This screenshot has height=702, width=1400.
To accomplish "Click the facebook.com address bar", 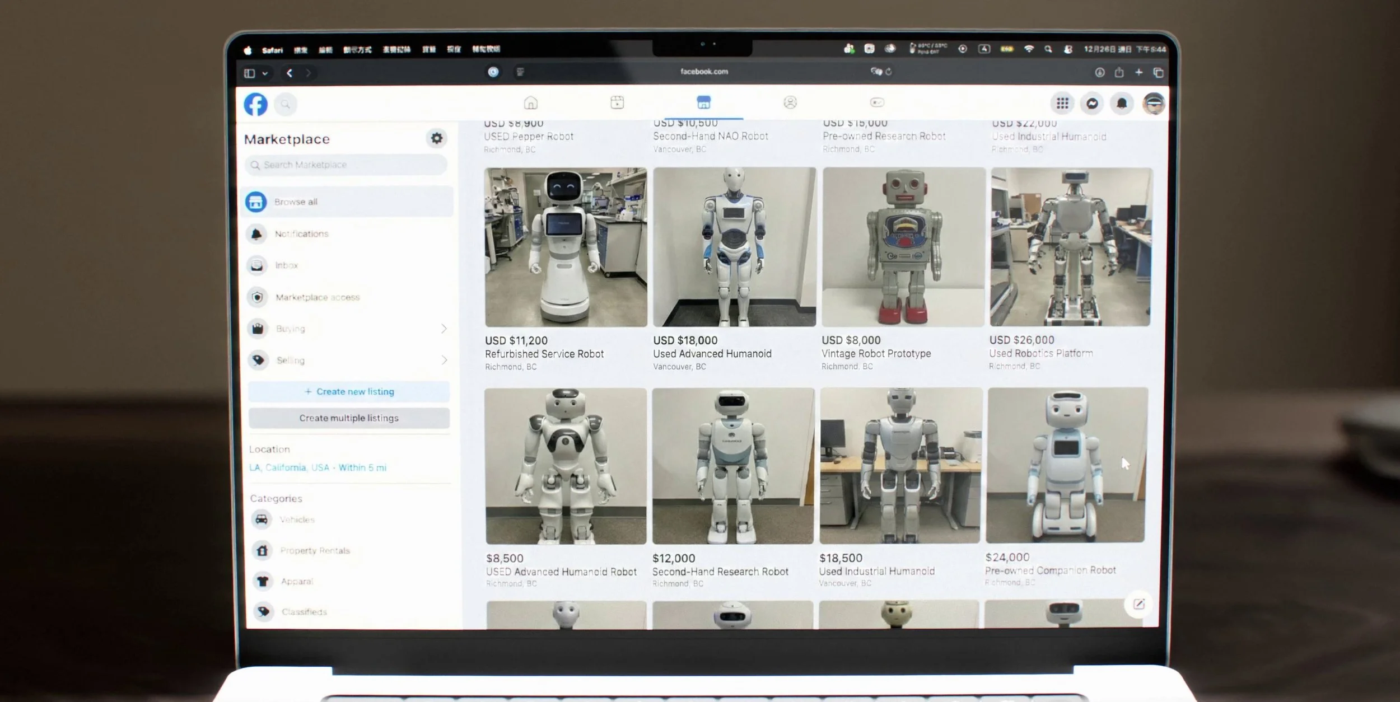I will [704, 72].
